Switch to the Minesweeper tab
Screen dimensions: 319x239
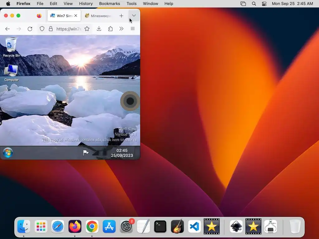click(98, 16)
